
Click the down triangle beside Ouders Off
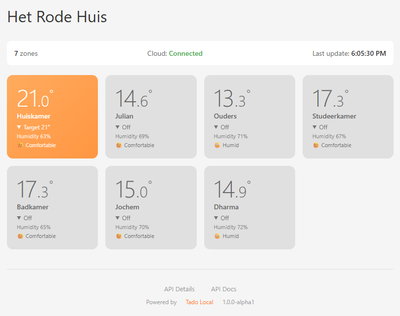pyautogui.click(x=216, y=127)
